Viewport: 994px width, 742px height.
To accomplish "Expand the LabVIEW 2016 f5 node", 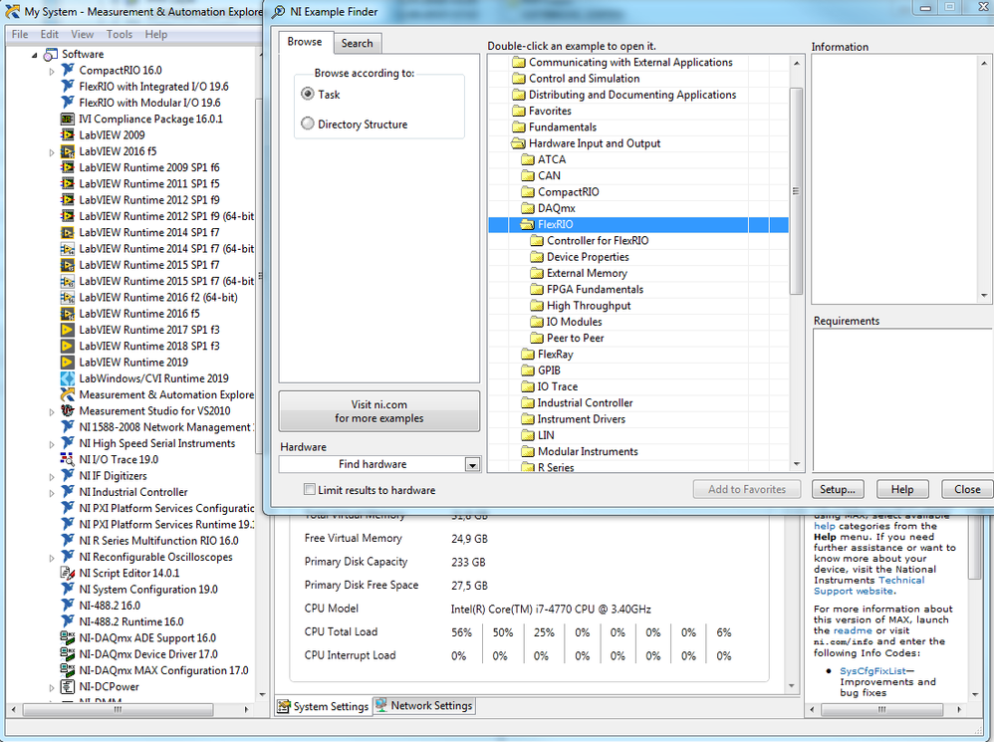I will pyautogui.click(x=52, y=152).
